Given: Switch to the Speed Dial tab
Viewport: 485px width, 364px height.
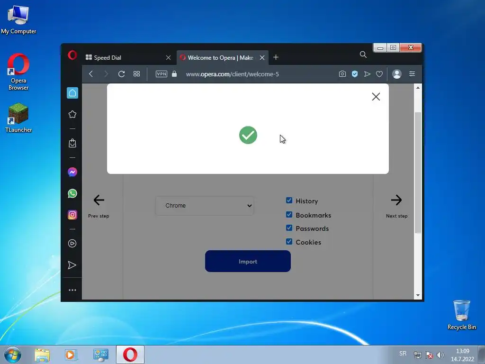Looking at the screenshot, I should pos(127,57).
